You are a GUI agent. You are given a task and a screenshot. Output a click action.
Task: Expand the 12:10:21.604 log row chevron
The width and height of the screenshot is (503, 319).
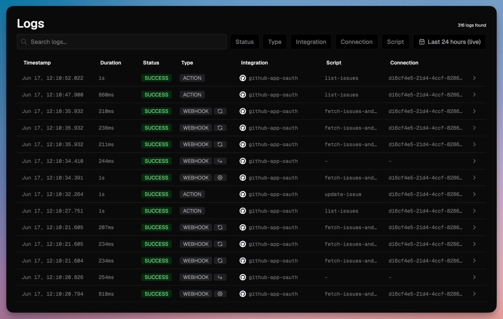pos(474,261)
